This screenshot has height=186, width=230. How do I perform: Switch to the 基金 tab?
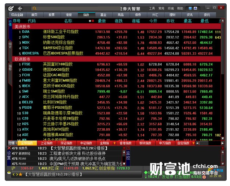[104, 15]
